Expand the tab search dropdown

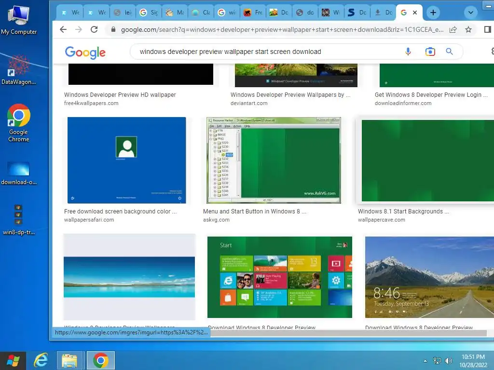[x=471, y=13]
